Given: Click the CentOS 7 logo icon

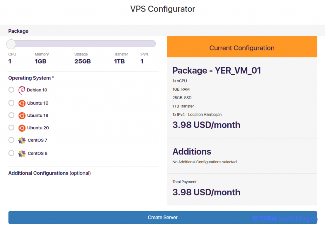Looking at the screenshot, I should [22, 140].
